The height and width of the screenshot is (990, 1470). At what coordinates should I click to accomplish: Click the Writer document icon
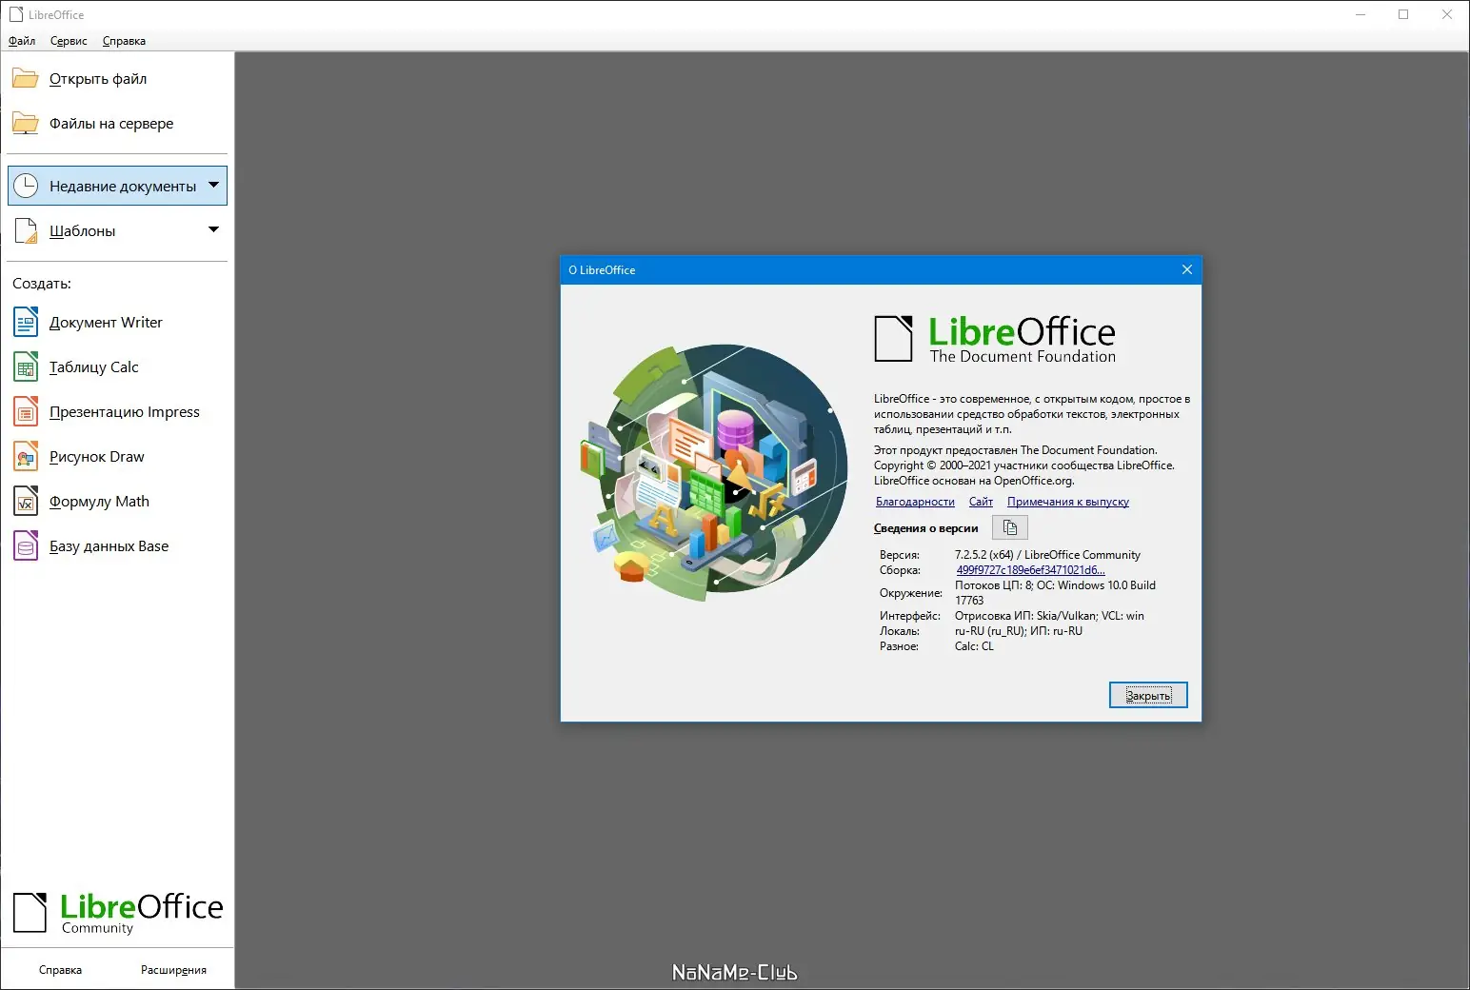point(26,322)
